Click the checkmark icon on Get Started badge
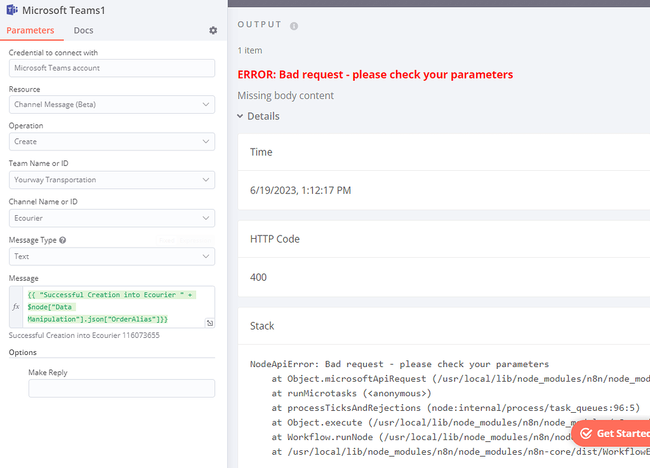 pyautogui.click(x=586, y=432)
